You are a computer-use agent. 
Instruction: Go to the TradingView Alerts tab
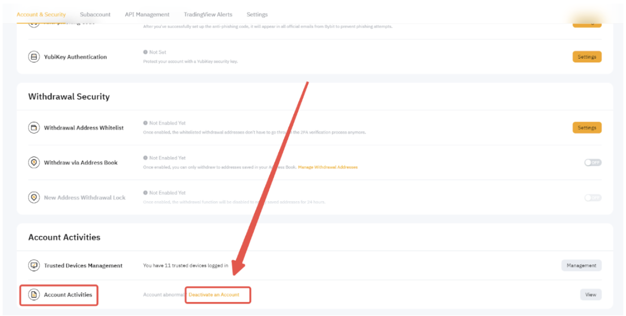point(208,14)
